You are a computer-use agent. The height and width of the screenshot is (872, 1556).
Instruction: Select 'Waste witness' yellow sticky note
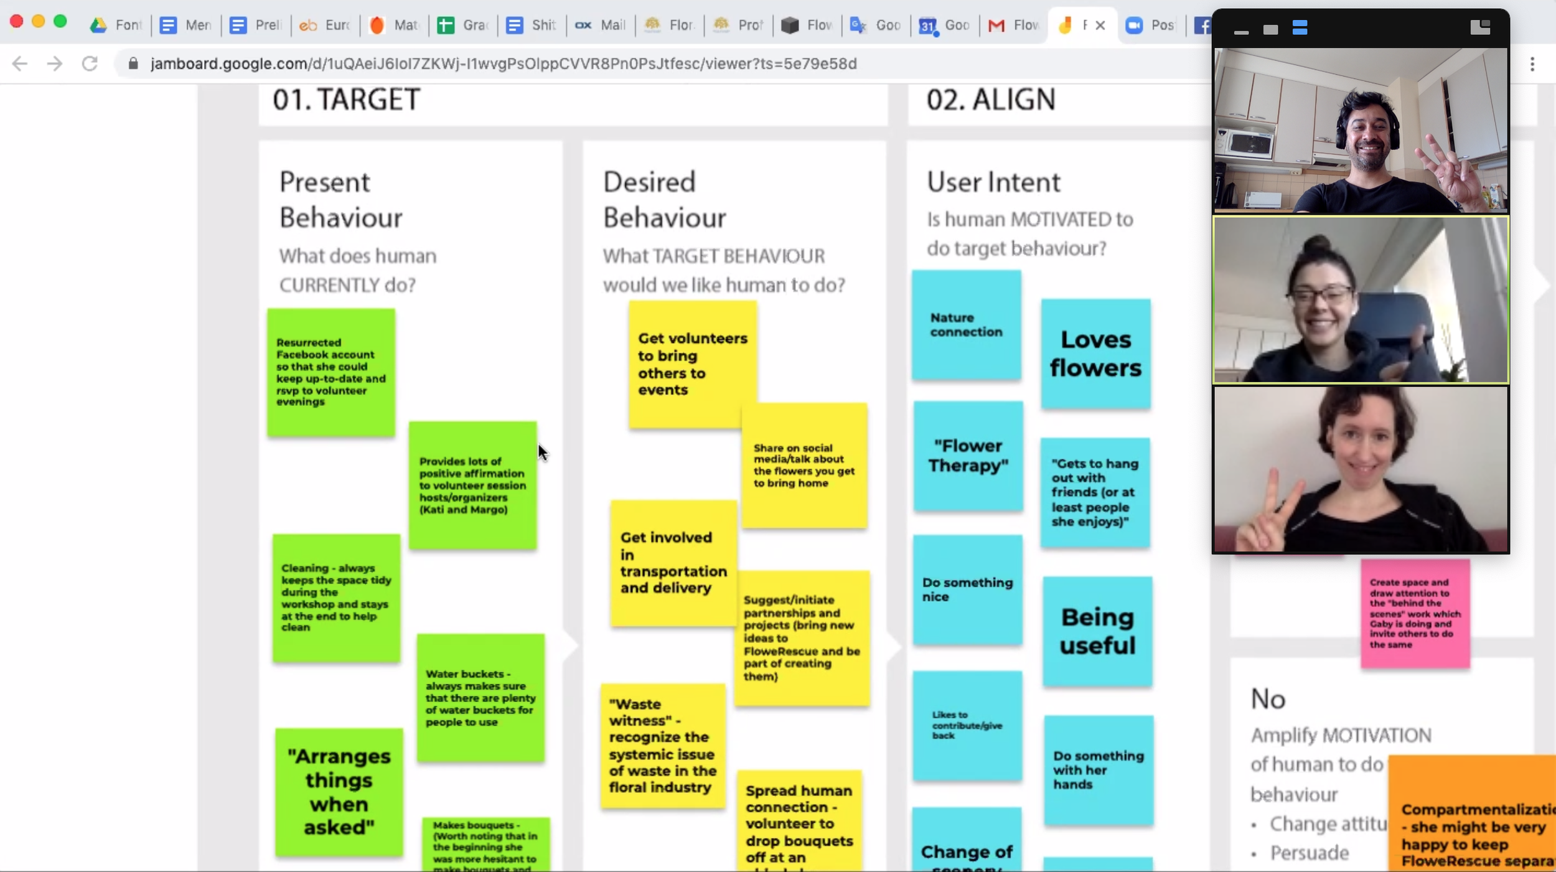663,746
